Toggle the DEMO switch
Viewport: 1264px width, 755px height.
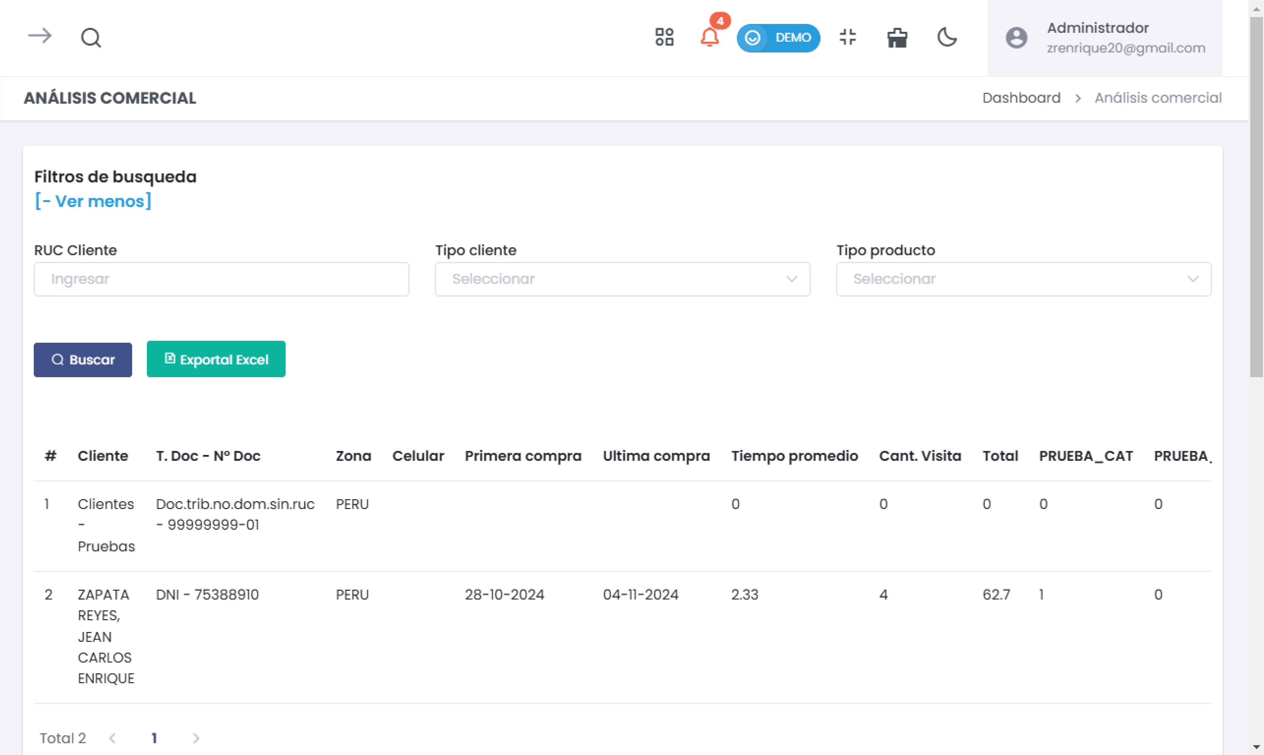[x=778, y=38]
